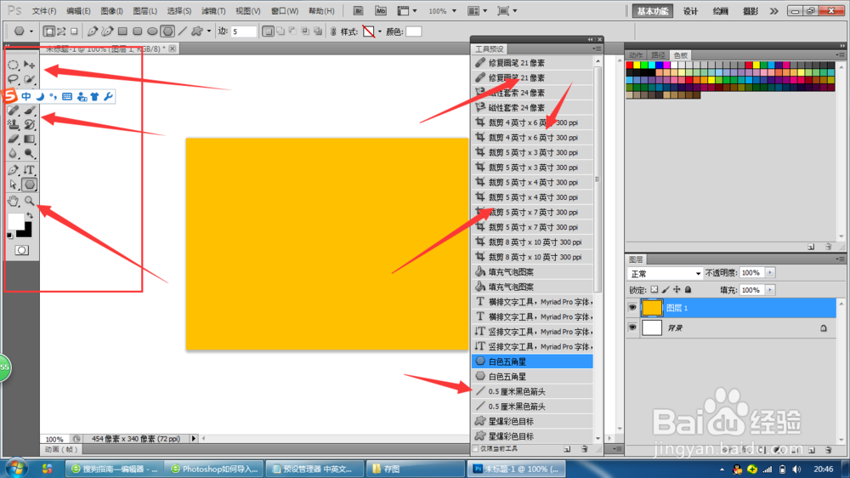
Task: Select the Path Selection tool
Action: point(13,185)
